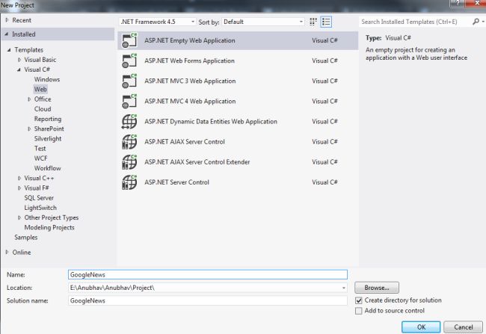Click the ASP.NET Web Forms Application icon
The height and width of the screenshot is (334, 486).
pyautogui.click(x=129, y=61)
